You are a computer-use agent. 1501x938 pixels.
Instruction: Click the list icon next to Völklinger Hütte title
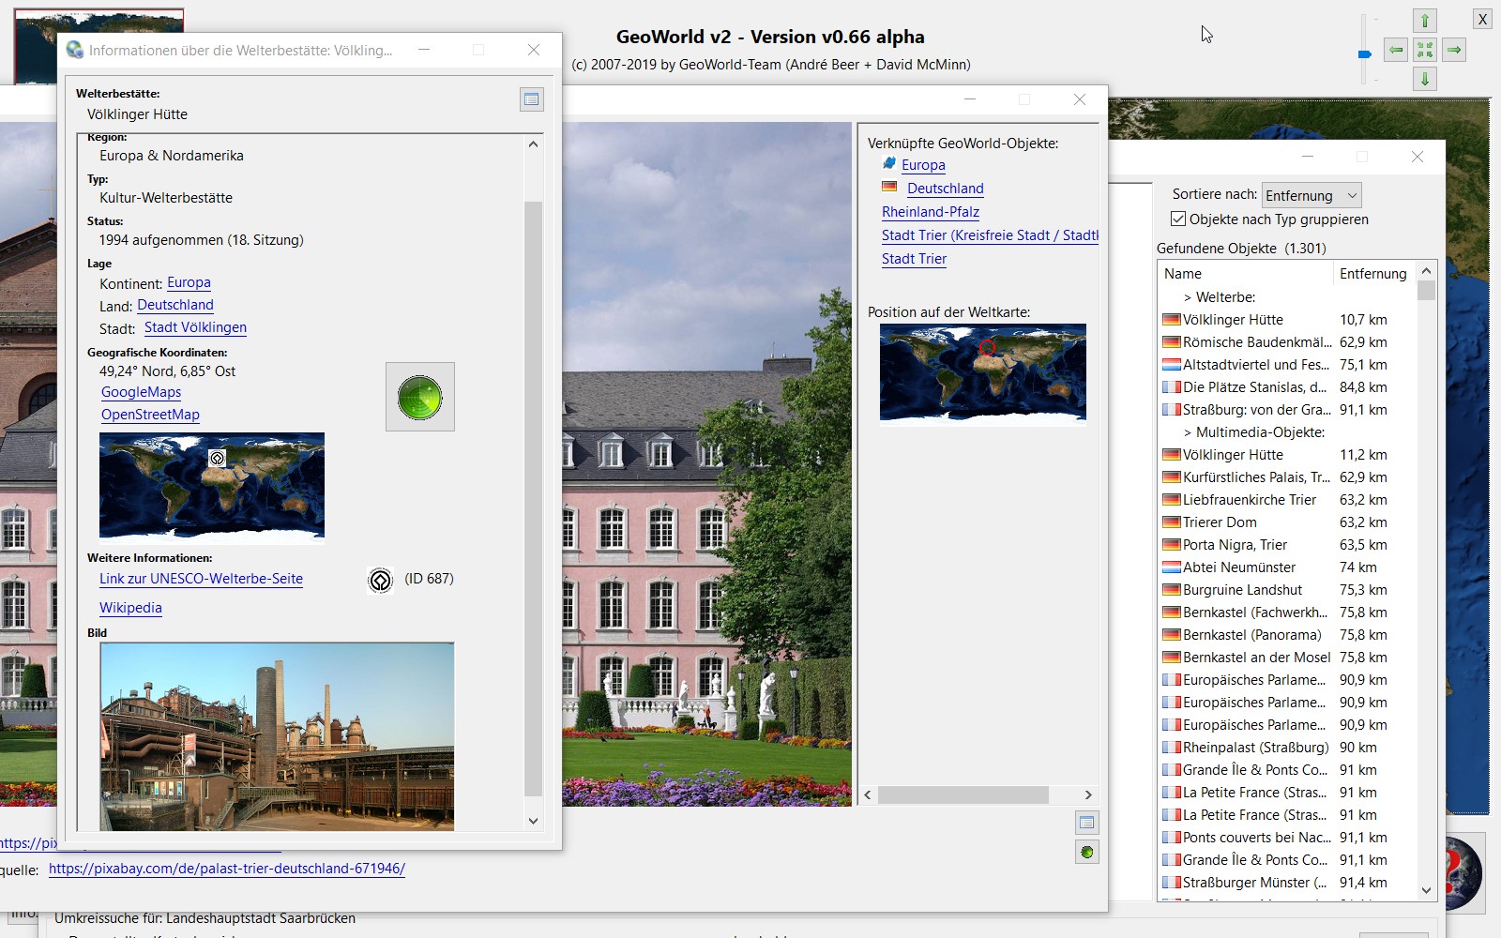click(x=532, y=99)
